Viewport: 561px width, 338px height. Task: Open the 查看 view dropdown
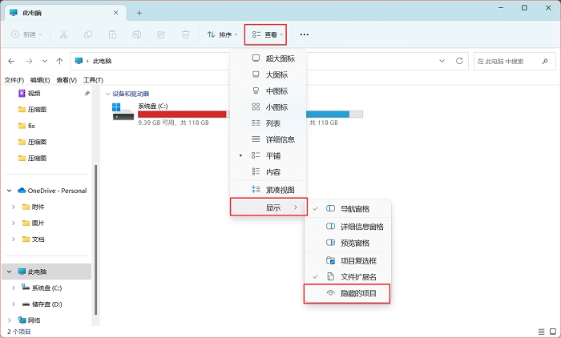[268, 34]
